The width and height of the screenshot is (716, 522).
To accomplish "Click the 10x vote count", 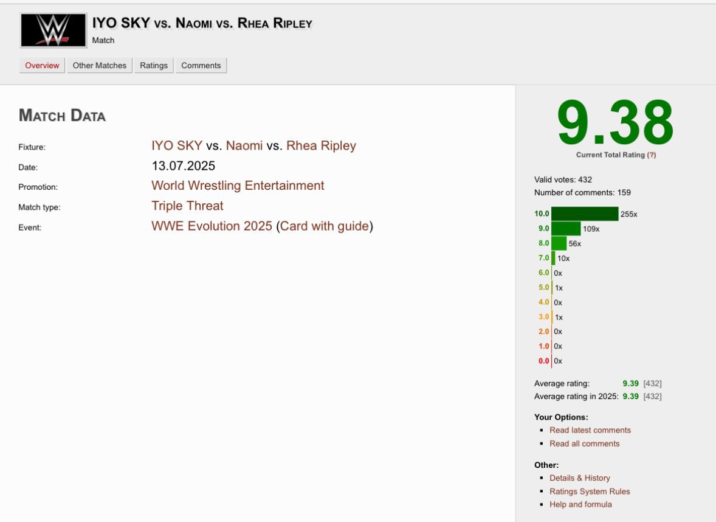I will (x=563, y=258).
